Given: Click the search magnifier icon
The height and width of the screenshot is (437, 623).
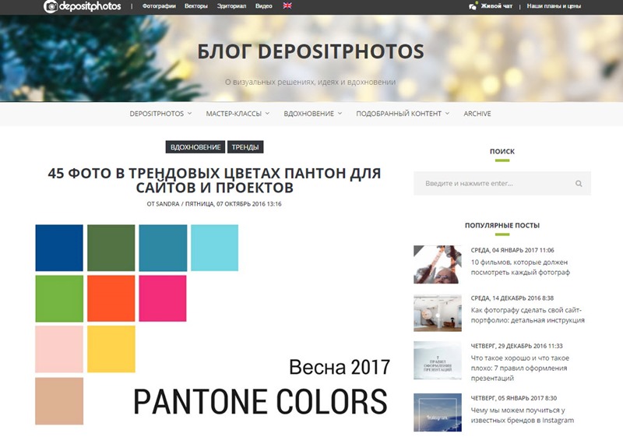Looking at the screenshot, I should point(579,184).
